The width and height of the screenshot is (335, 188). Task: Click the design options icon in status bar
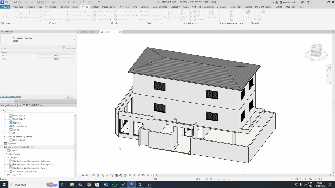[206, 179]
